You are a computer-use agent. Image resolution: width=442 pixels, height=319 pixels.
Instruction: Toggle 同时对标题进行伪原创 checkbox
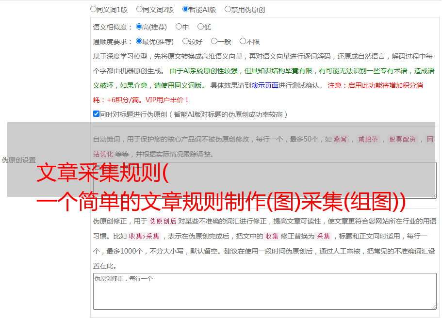96,114
